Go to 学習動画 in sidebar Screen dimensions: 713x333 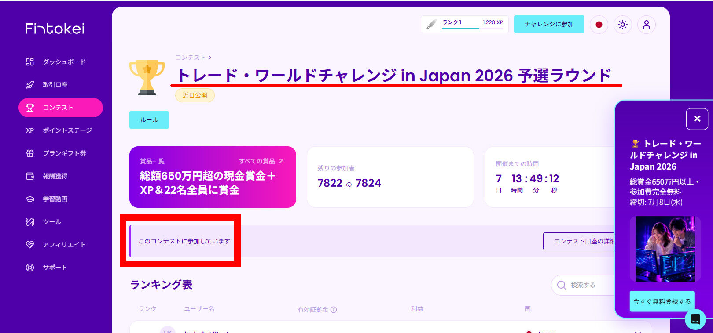point(61,199)
